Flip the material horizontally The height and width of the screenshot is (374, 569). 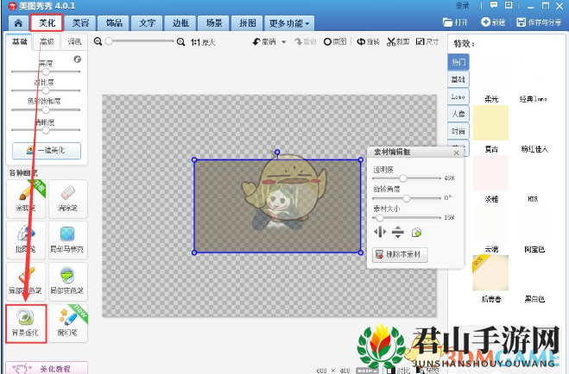380,232
